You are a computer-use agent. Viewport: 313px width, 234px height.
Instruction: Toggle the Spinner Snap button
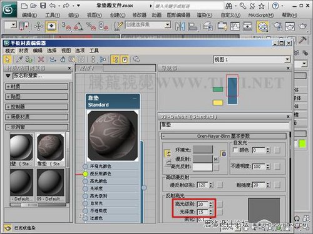(103, 26)
